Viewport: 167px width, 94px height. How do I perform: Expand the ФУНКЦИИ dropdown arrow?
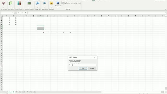point(38,7)
